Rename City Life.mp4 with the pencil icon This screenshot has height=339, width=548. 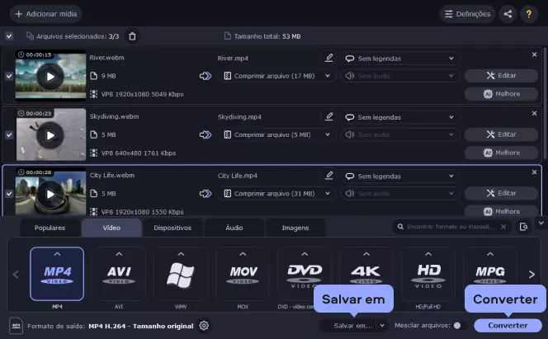(328, 175)
